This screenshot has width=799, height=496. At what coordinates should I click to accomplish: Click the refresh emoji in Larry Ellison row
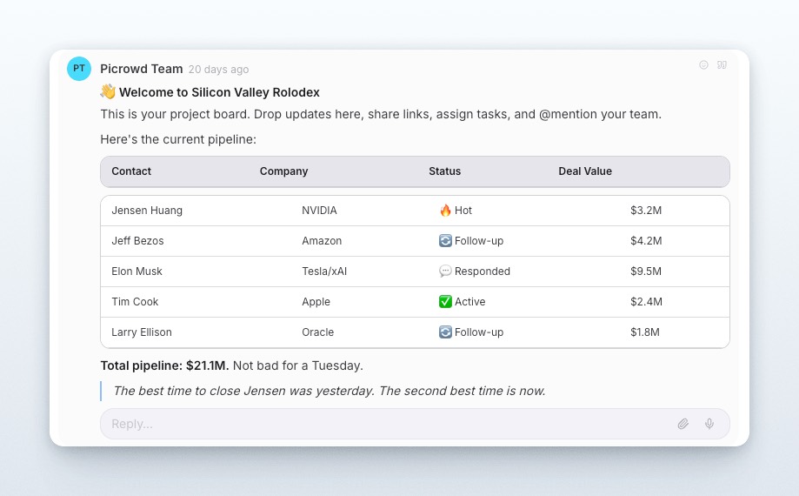(x=445, y=332)
